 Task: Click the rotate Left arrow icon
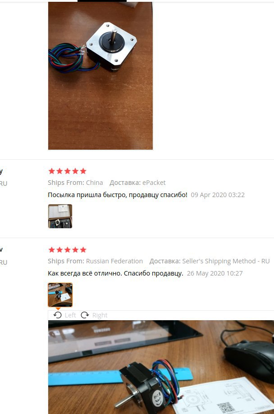(x=58, y=315)
